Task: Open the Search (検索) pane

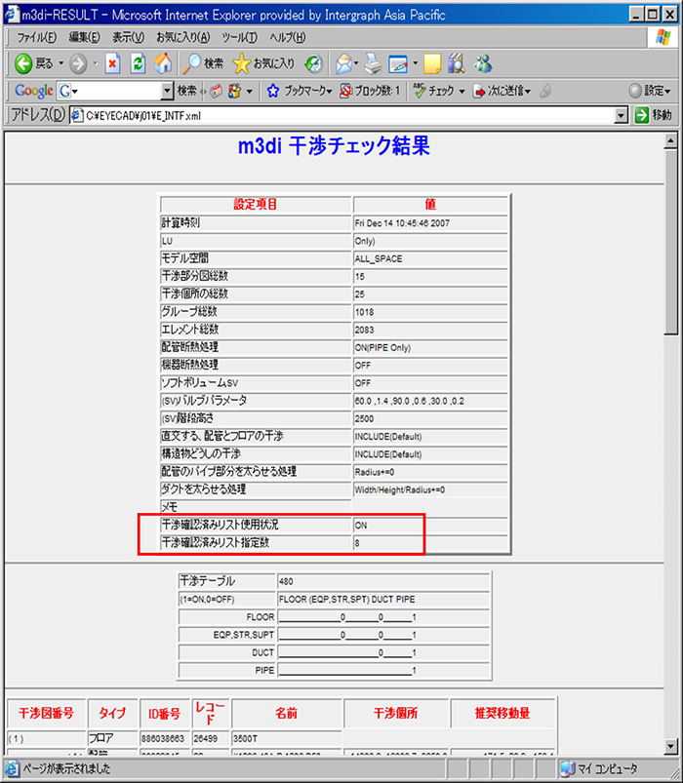Action: tap(203, 63)
